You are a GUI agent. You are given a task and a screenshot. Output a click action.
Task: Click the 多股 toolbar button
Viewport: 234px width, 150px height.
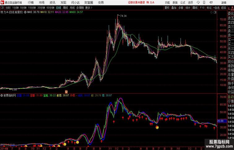click(181, 8)
